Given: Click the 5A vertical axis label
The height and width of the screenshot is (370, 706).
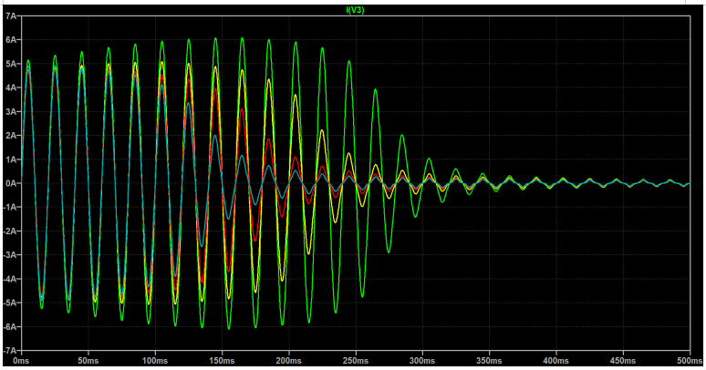Looking at the screenshot, I should 11,64.
